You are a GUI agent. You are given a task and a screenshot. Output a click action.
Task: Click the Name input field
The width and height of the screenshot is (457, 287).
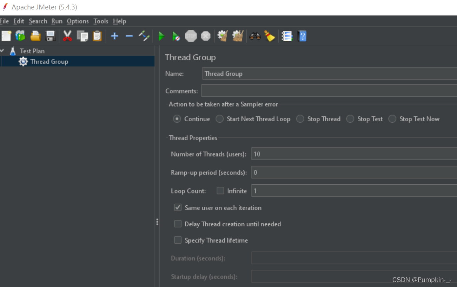[x=330, y=74]
